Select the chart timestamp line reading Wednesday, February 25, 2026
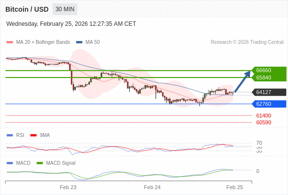The height and width of the screenshot is (195, 288). tap(71, 24)
